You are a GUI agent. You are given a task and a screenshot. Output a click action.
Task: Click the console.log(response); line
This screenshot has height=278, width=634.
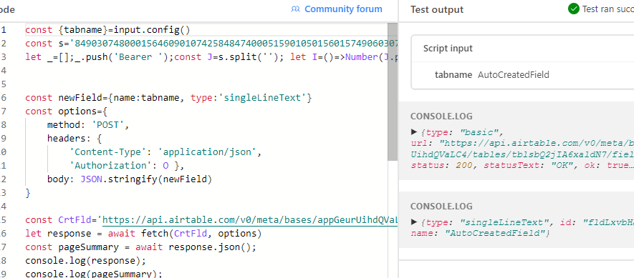85,260
